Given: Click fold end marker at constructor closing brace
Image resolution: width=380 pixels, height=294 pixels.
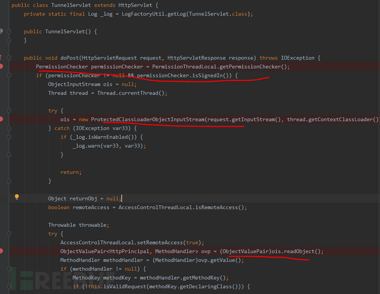Looking at the screenshot, I should [9, 40].
